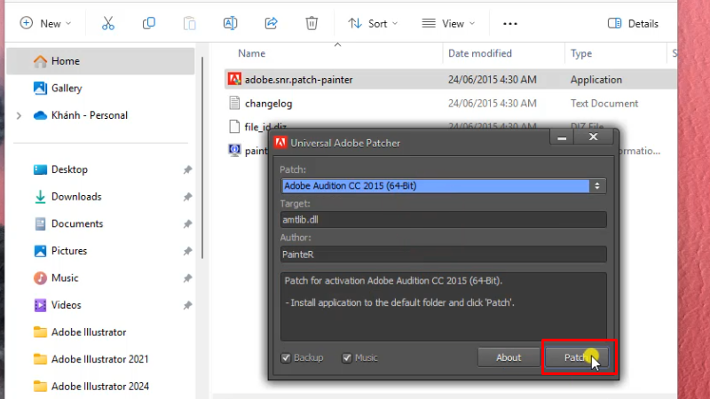
Task: Close the Universal Adobe Patcher dialog
Action: point(593,137)
